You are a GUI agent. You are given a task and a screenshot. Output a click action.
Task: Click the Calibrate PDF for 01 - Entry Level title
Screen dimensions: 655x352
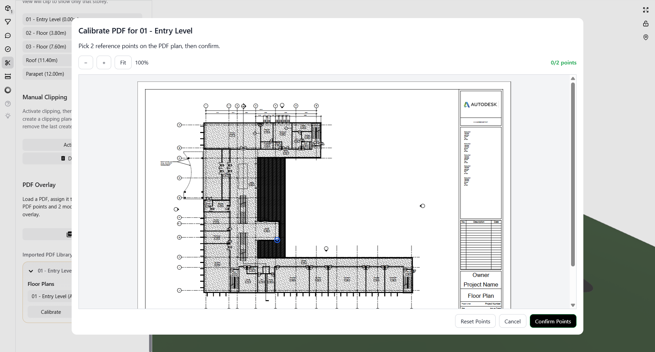pos(135,31)
